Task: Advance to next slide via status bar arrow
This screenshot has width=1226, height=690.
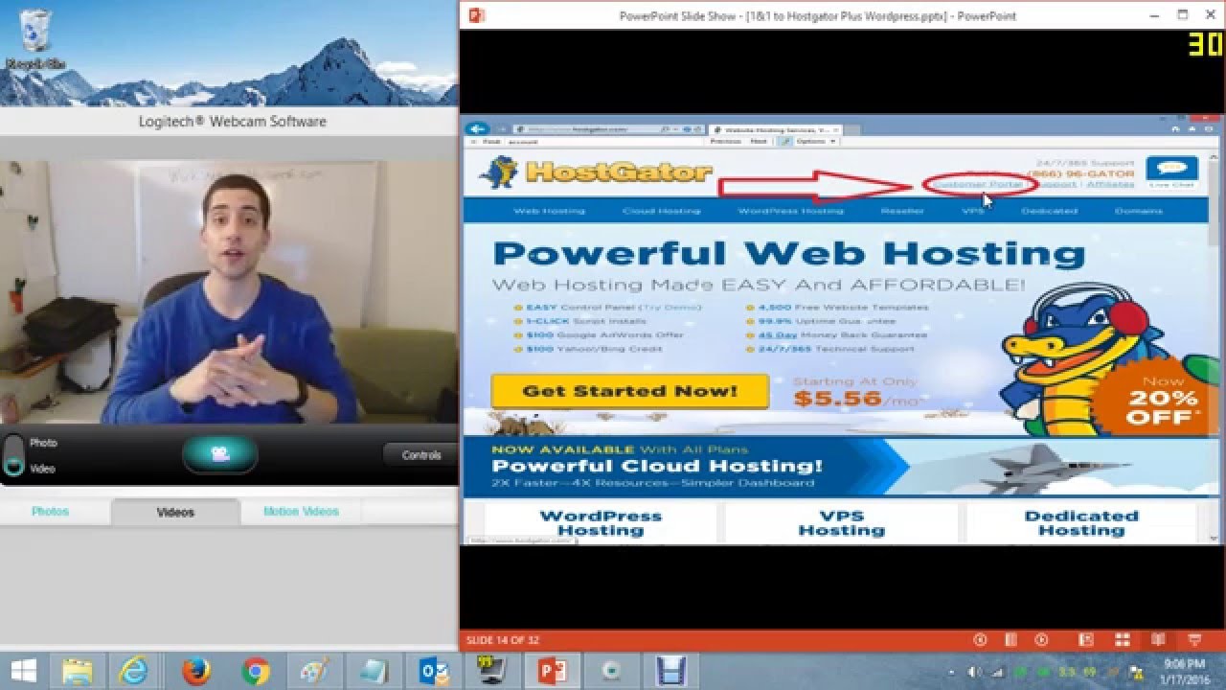Action: point(1041,639)
